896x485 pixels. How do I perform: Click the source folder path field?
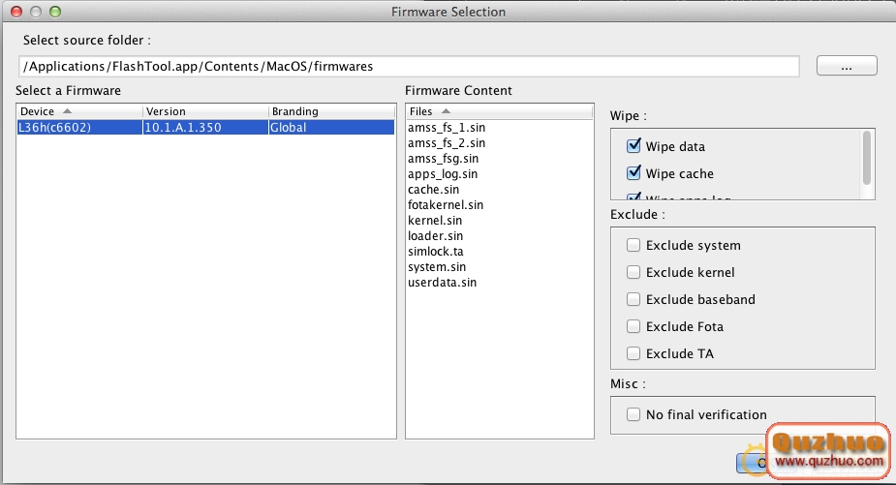click(x=408, y=66)
